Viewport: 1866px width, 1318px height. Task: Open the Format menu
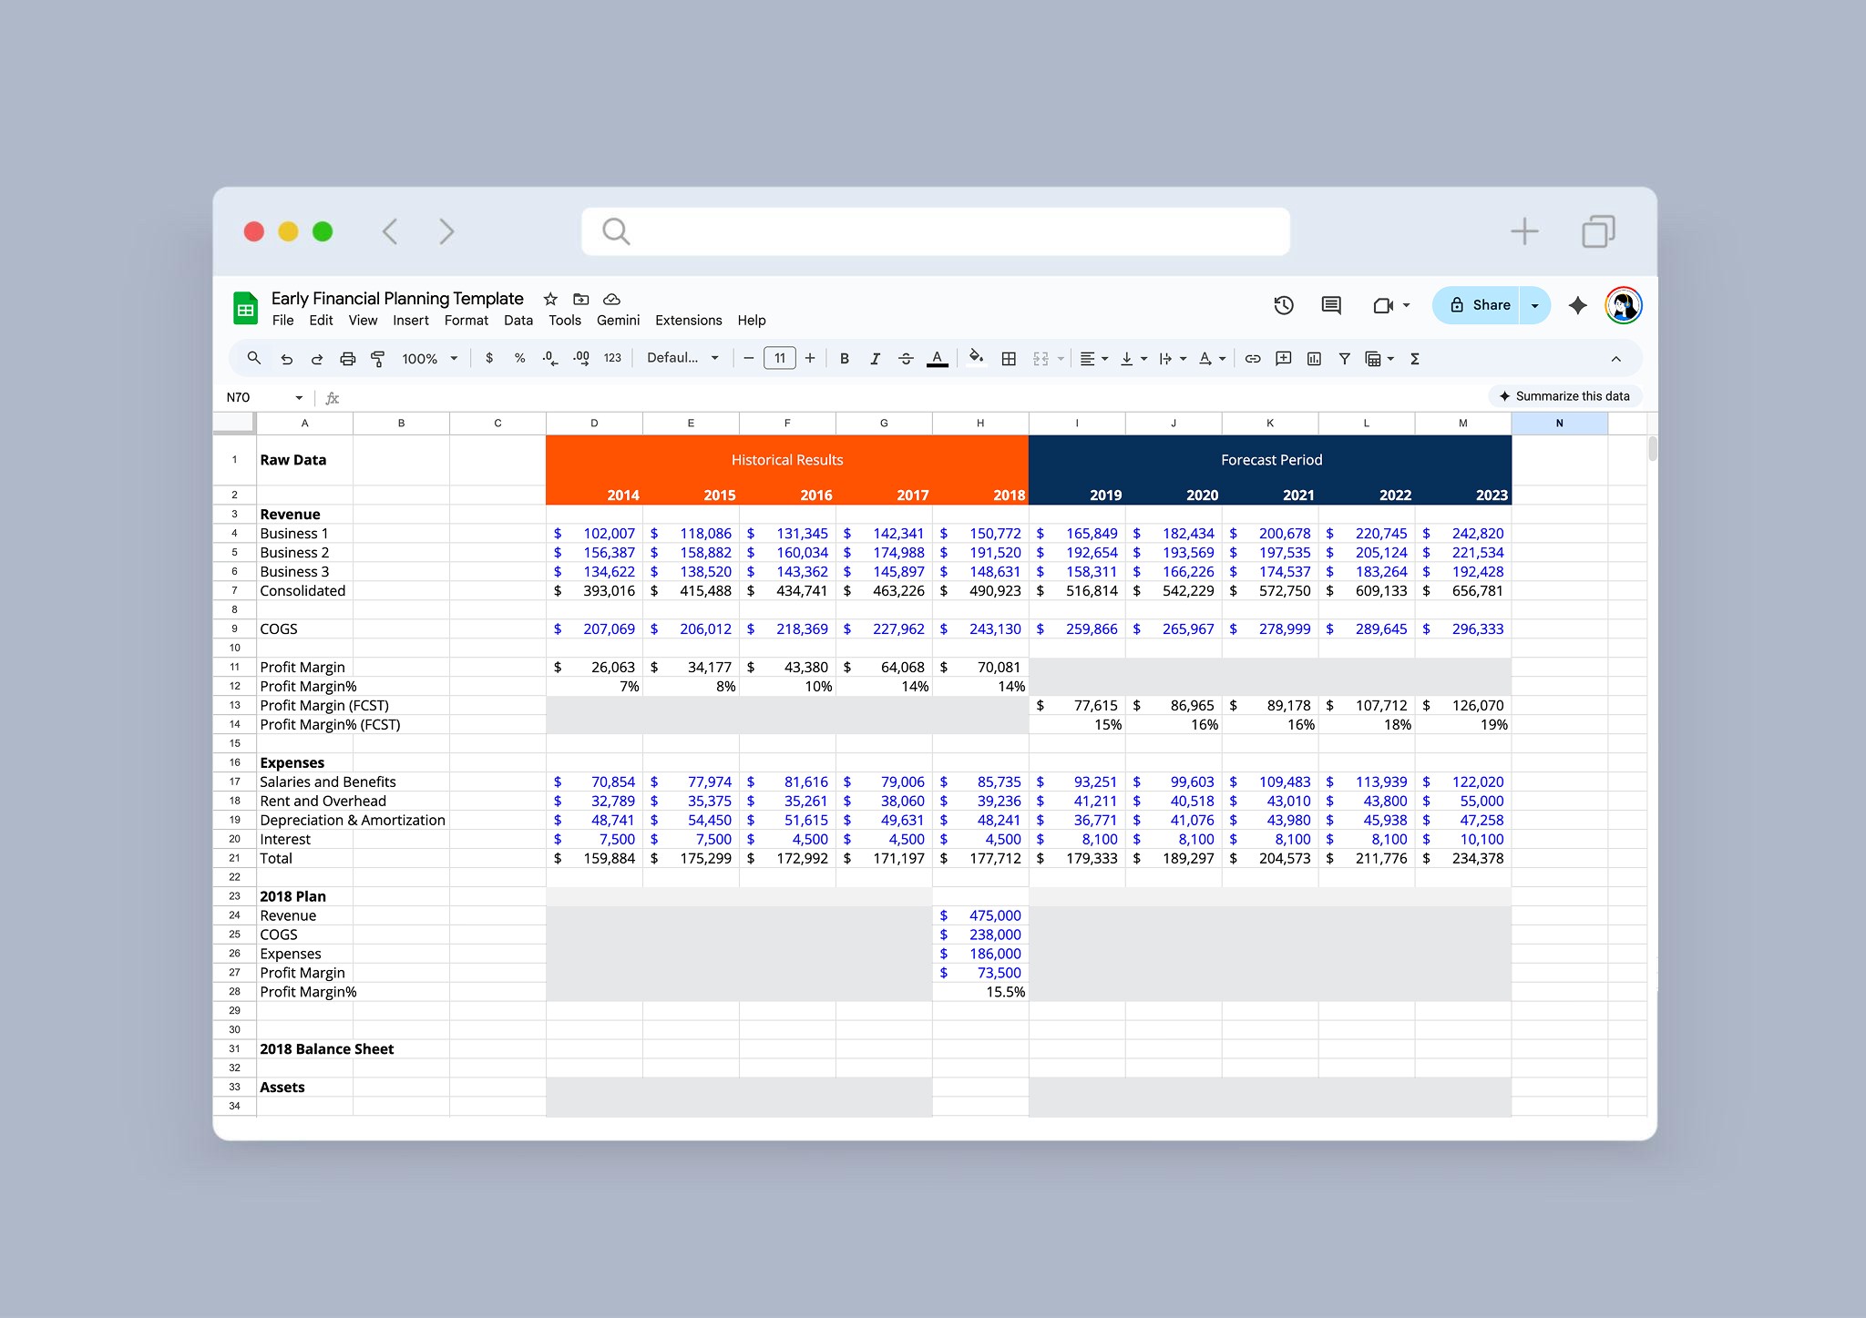[x=466, y=321]
